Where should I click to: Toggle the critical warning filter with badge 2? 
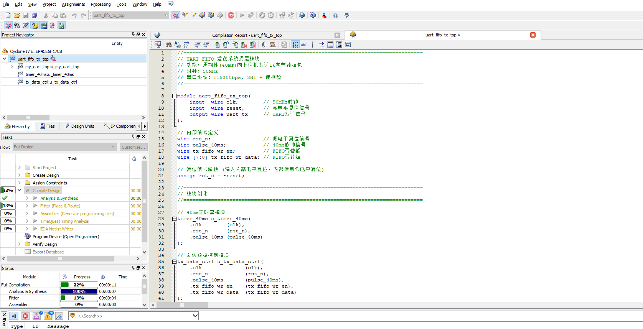(x=37, y=316)
